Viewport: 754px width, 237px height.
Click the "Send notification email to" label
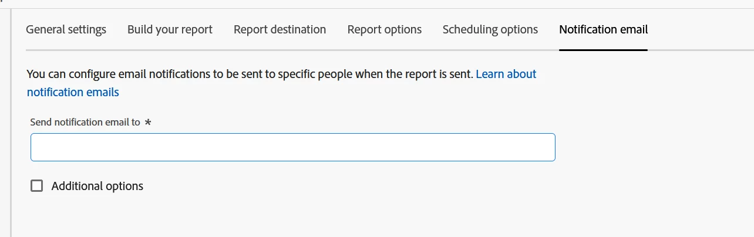click(x=85, y=122)
